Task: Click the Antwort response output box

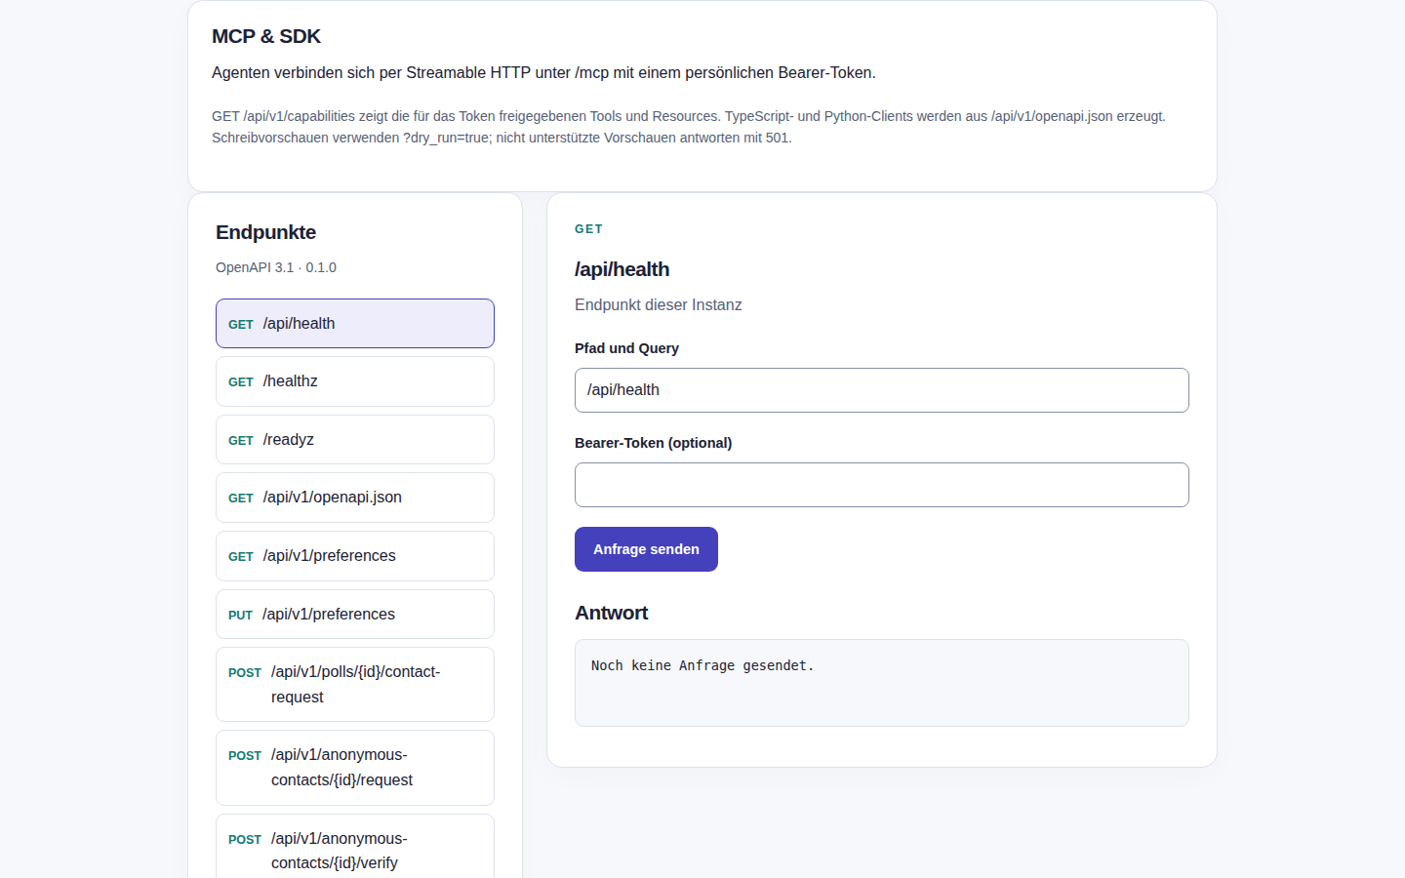Action: 882,683
